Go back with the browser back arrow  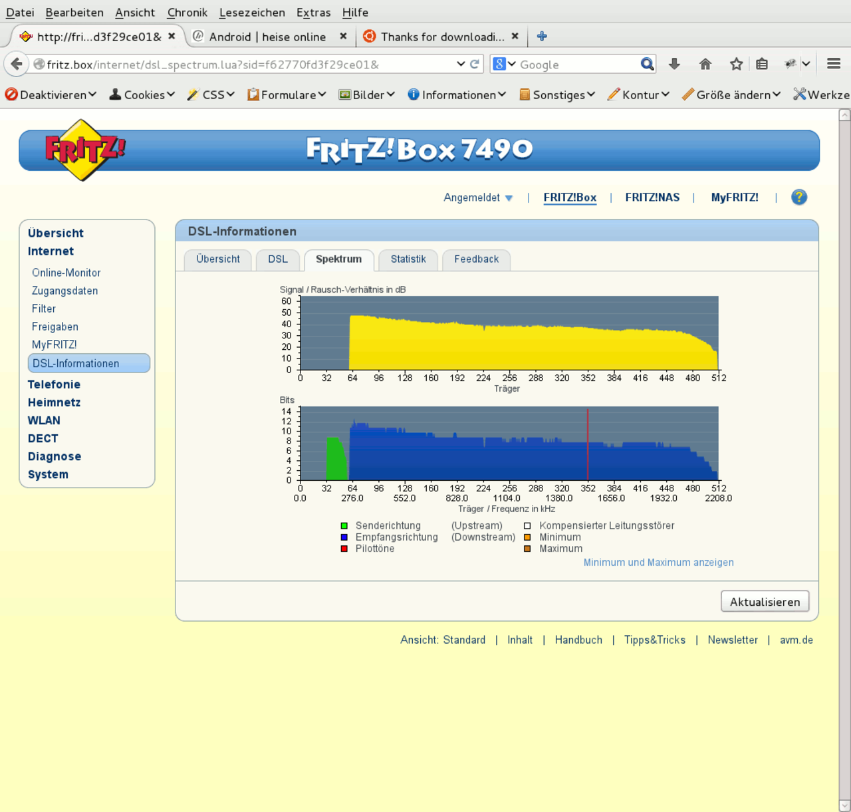(x=17, y=64)
